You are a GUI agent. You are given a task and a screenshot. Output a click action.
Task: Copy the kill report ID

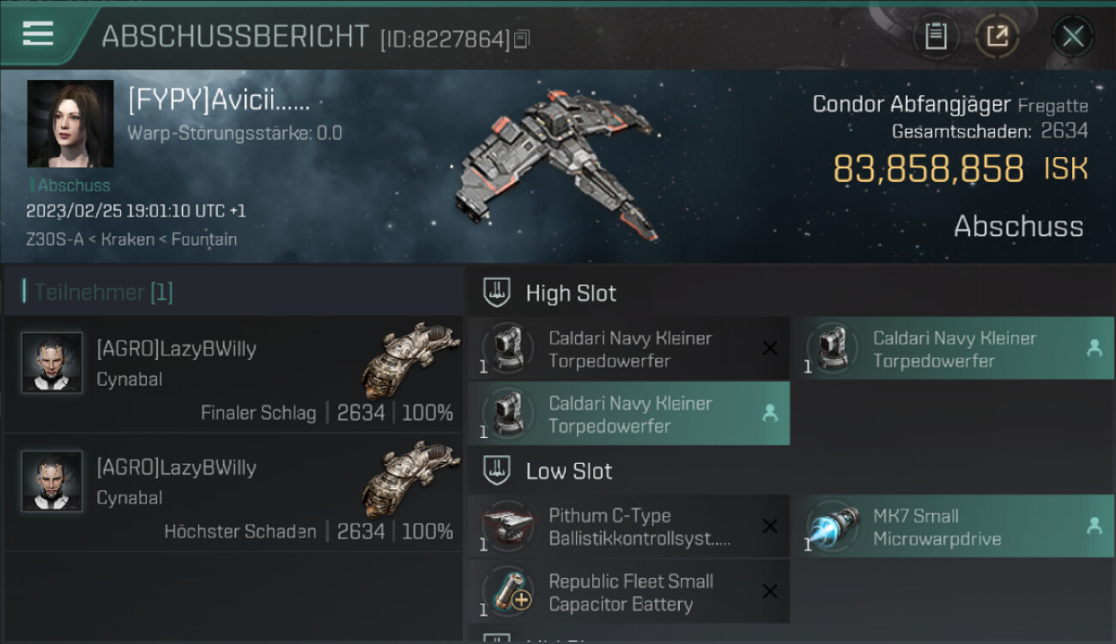pos(522,39)
